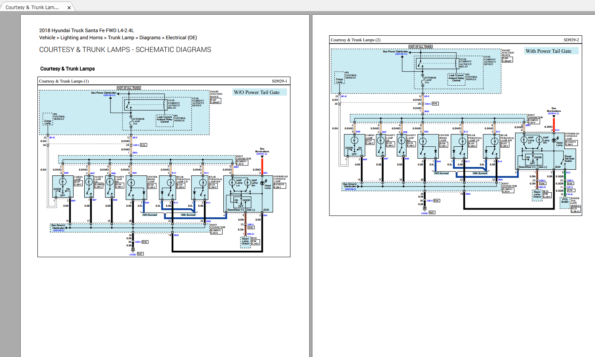This screenshot has height=357, width=595.
Task: Click 'GM02' ground point in diagram (2)
Action: 424,213
